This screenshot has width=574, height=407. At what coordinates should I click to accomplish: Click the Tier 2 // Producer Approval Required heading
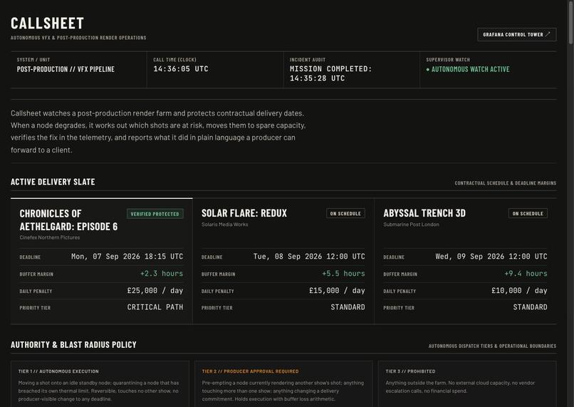[251, 371]
